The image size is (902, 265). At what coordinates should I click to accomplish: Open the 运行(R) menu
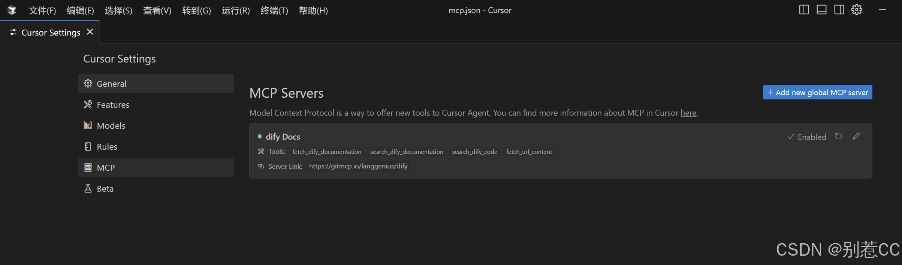coord(236,10)
